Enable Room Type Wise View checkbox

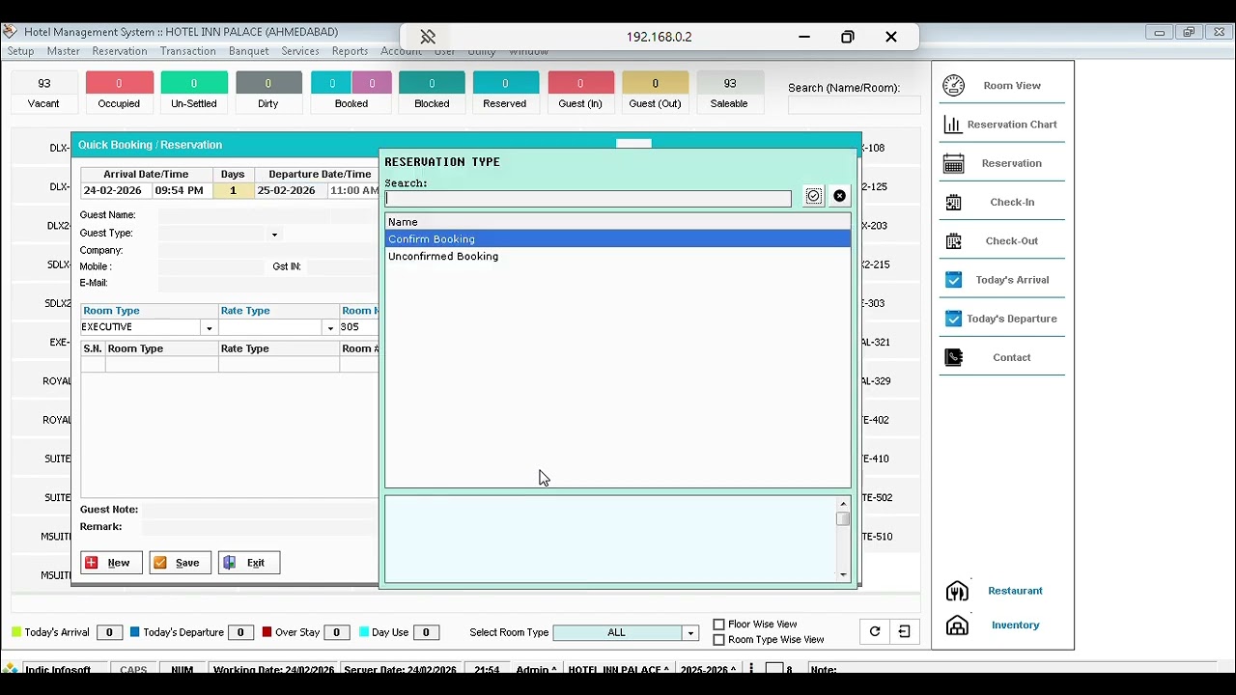point(718,640)
